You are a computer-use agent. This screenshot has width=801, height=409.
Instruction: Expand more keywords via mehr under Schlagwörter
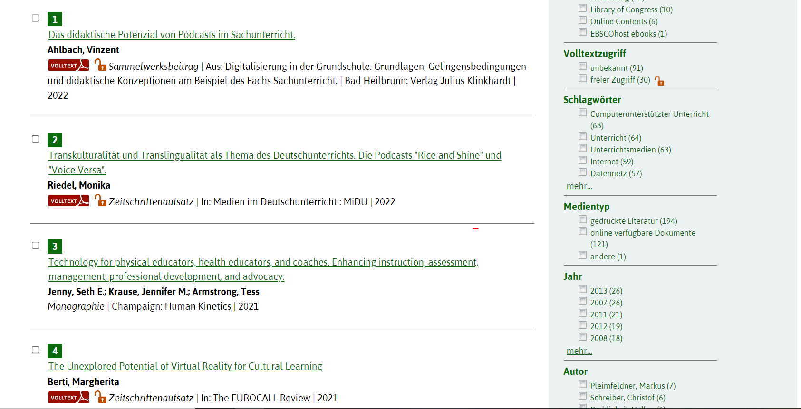579,186
